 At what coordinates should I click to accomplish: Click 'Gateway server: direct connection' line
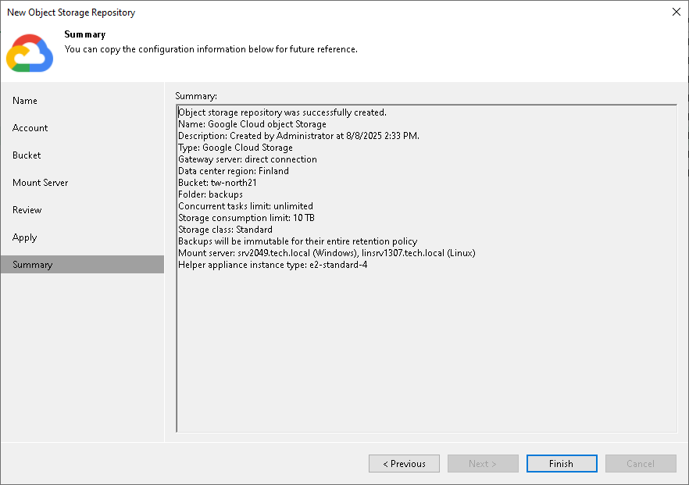[x=248, y=159]
